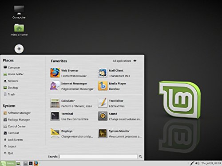
Task: Click the 'Change sound volume an...' text
Action: coord(125,119)
